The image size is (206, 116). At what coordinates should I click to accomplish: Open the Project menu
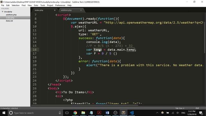click(x=50, y=5)
